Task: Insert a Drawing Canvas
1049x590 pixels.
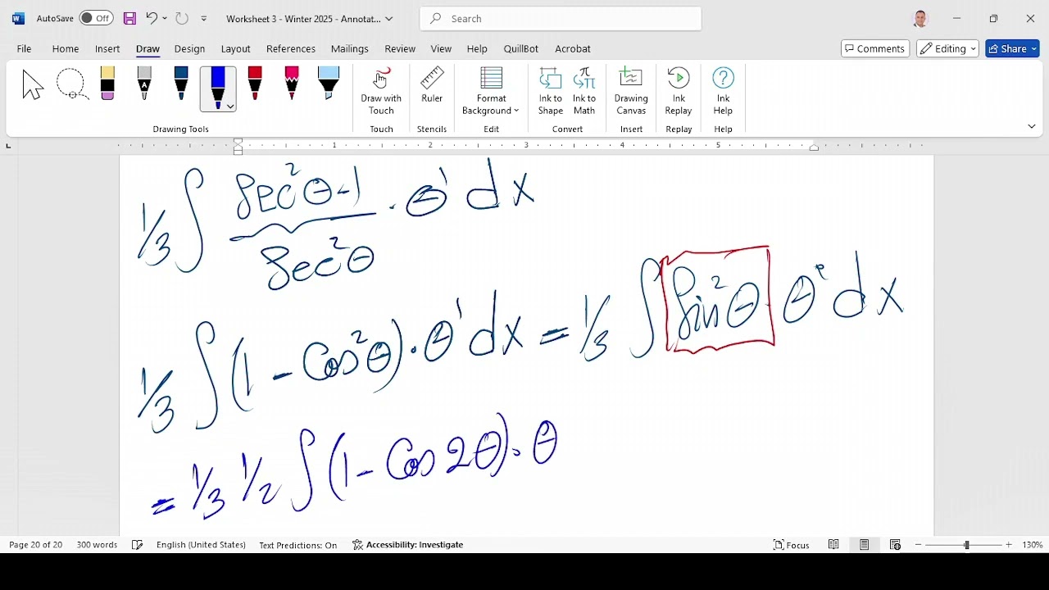Action: (x=631, y=92)
